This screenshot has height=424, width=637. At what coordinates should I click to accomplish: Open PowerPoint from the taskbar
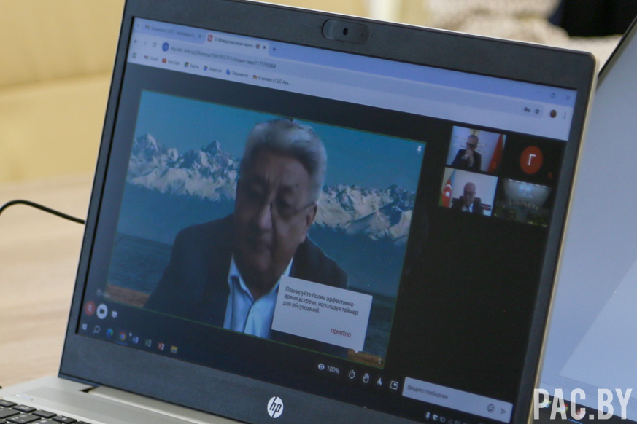click(x=161, y=346)
